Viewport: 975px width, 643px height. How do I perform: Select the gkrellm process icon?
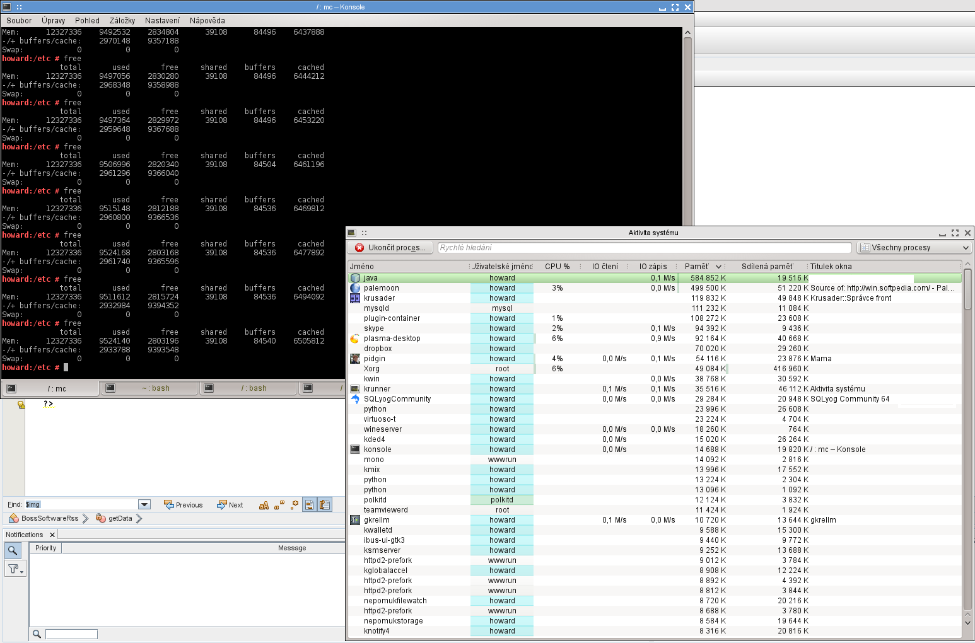355,520
